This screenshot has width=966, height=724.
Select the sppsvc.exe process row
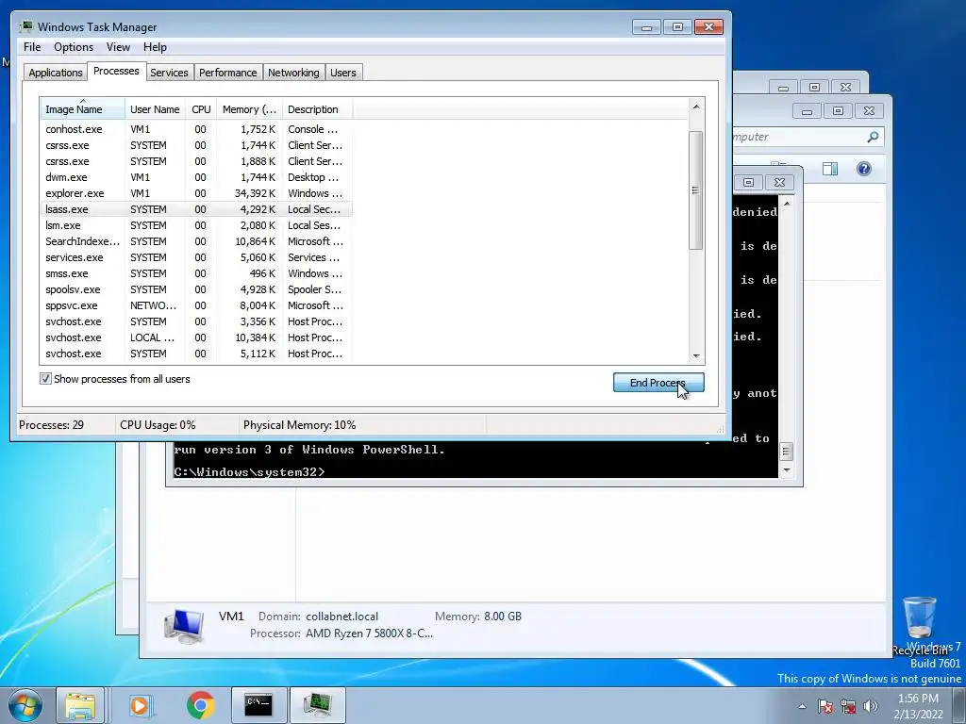(x=196, y=305)
